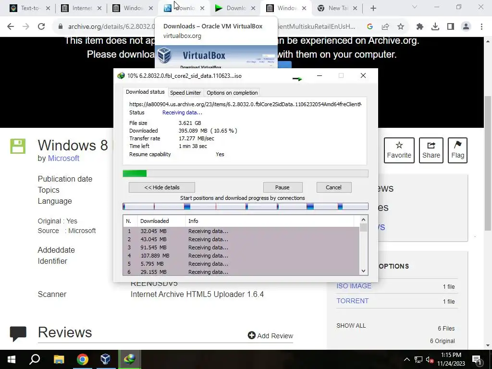Click SHOW ALL download files

point(351,326)
